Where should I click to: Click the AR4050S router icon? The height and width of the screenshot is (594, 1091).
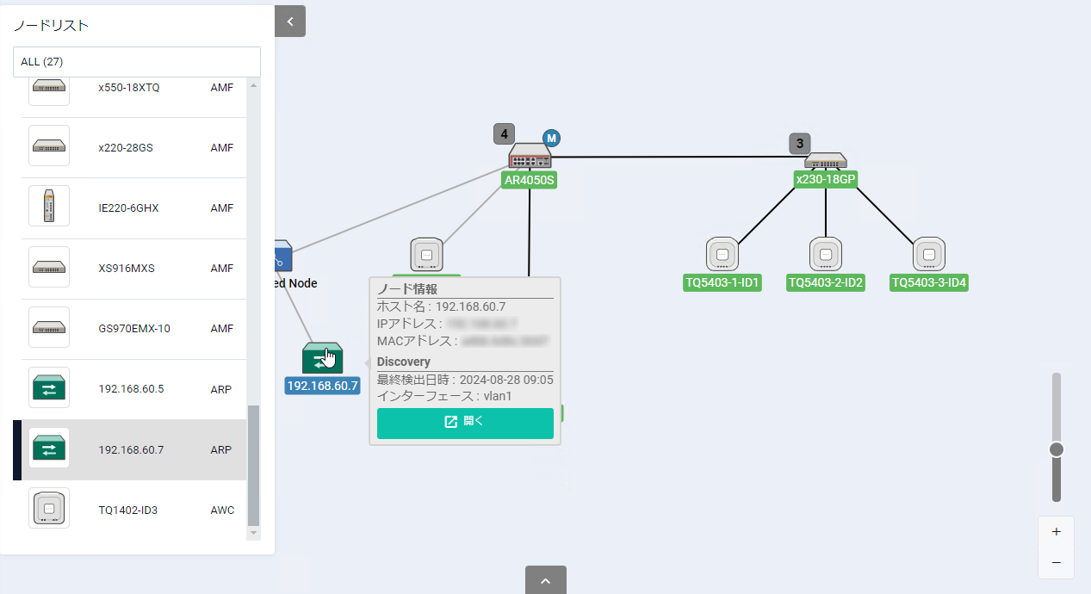(529, 157)
